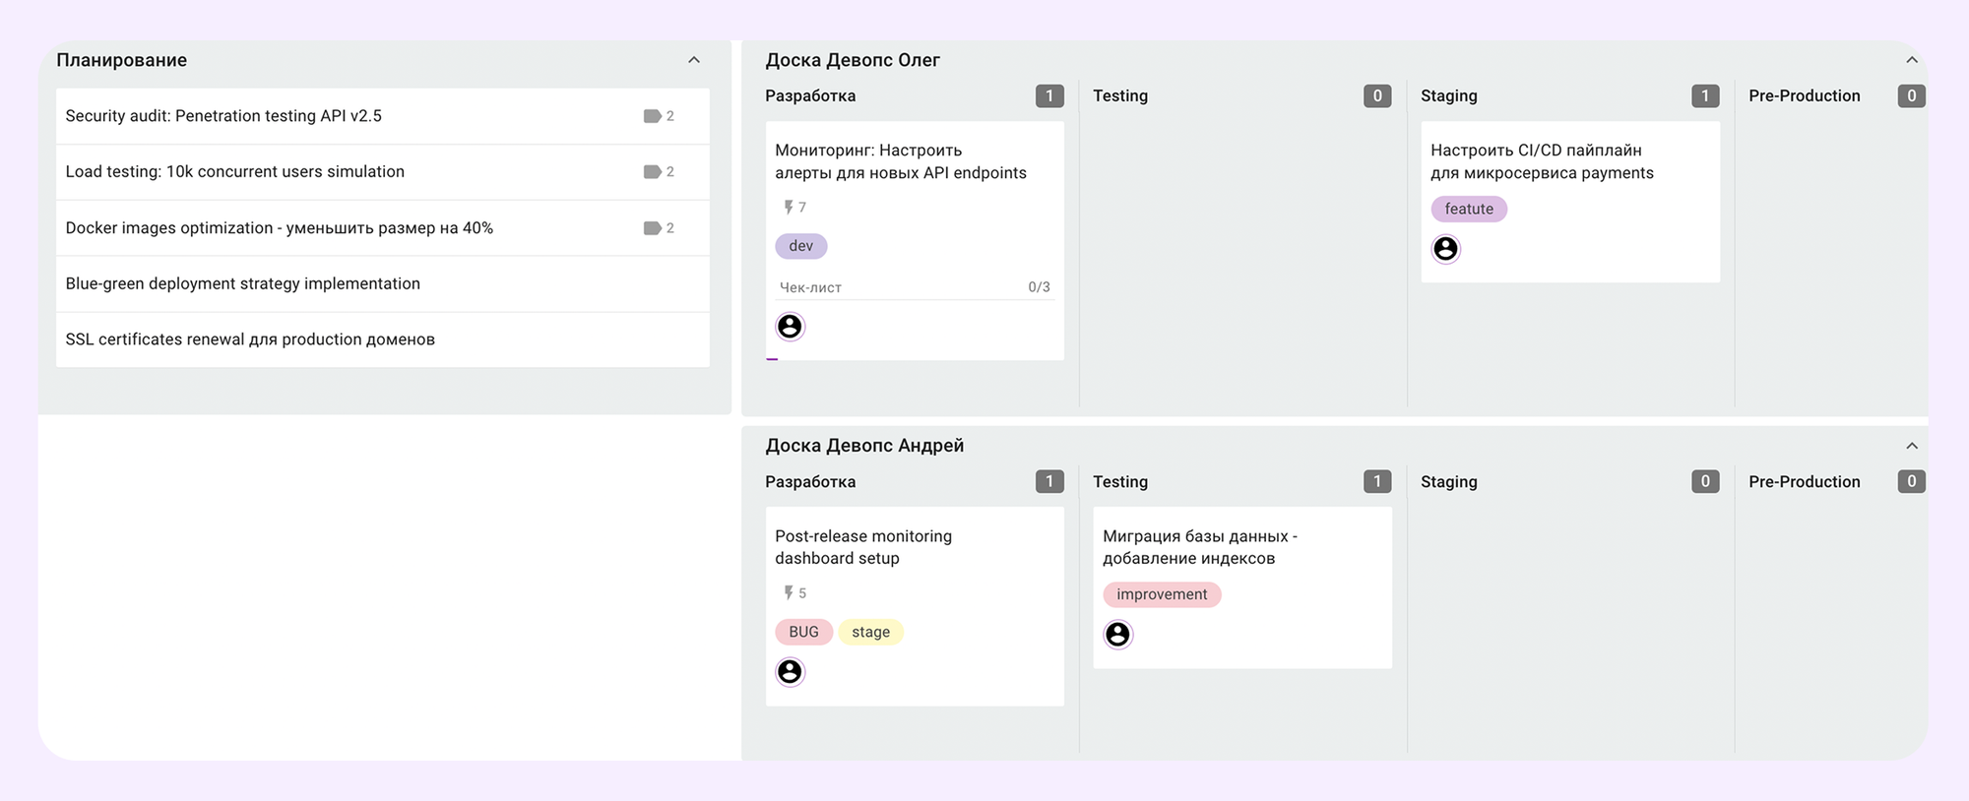The image size is (1969, 801).
Task: Click the yellow stage label
Action: (x=870, y=632)
